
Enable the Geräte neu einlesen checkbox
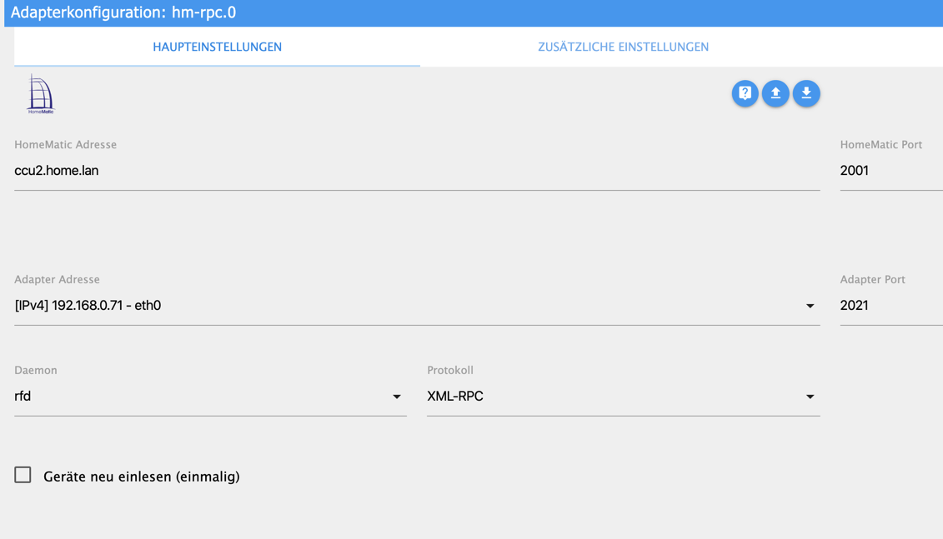(x=23, y=475)
